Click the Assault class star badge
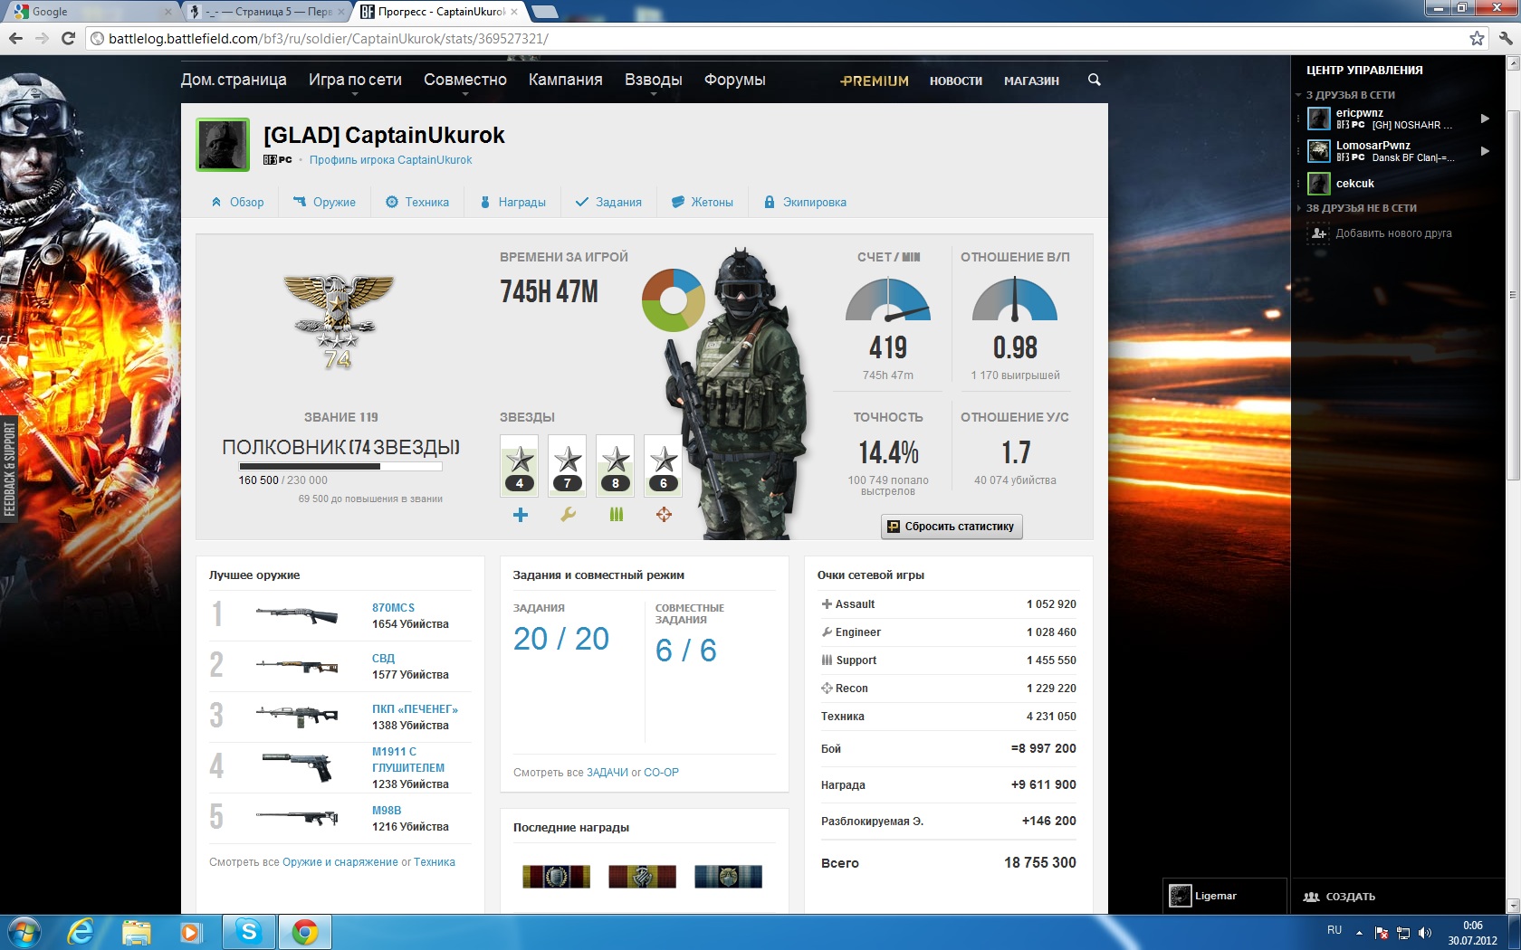Image resolution: width=1521 pixels, height=950 pixels. (x=520, y=465)
